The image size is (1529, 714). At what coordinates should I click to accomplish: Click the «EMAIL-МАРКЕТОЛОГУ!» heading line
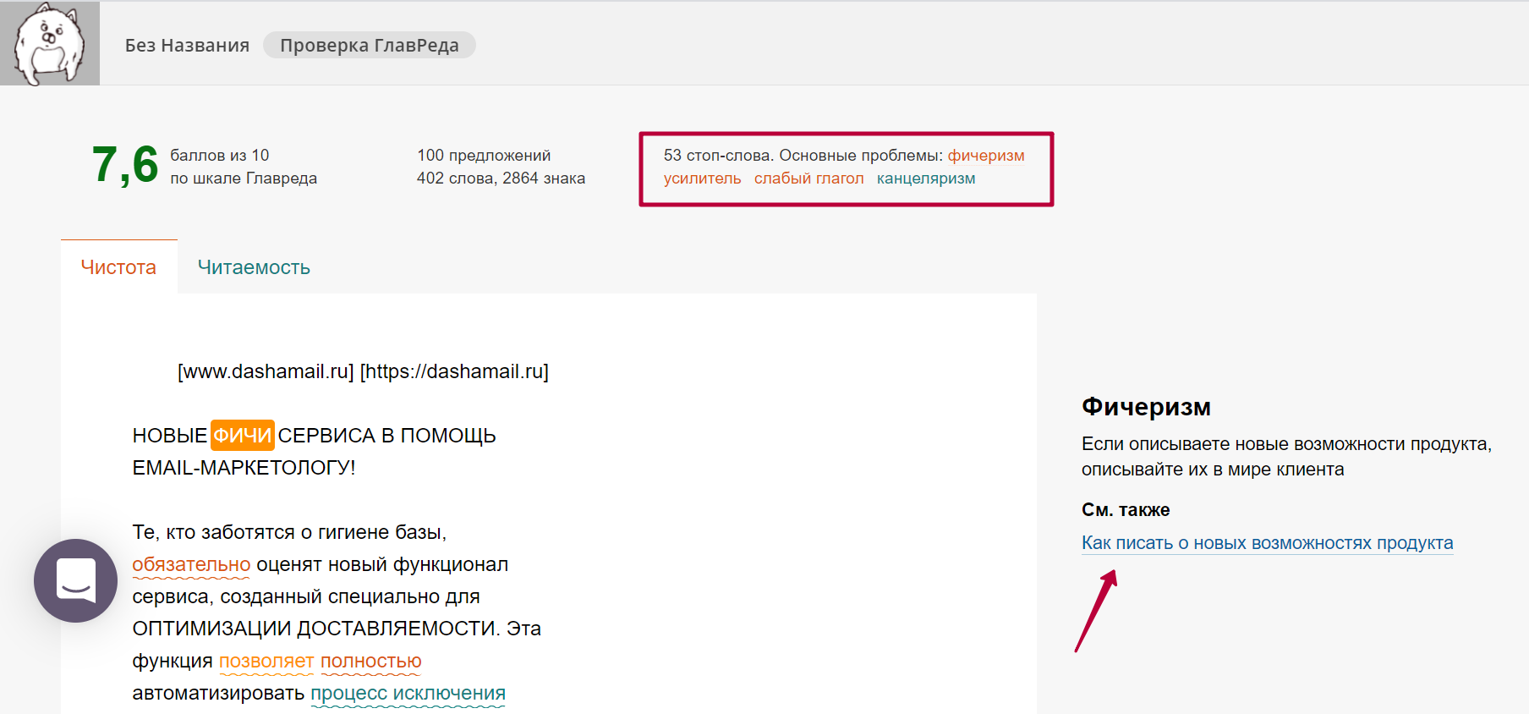[244, 468]
